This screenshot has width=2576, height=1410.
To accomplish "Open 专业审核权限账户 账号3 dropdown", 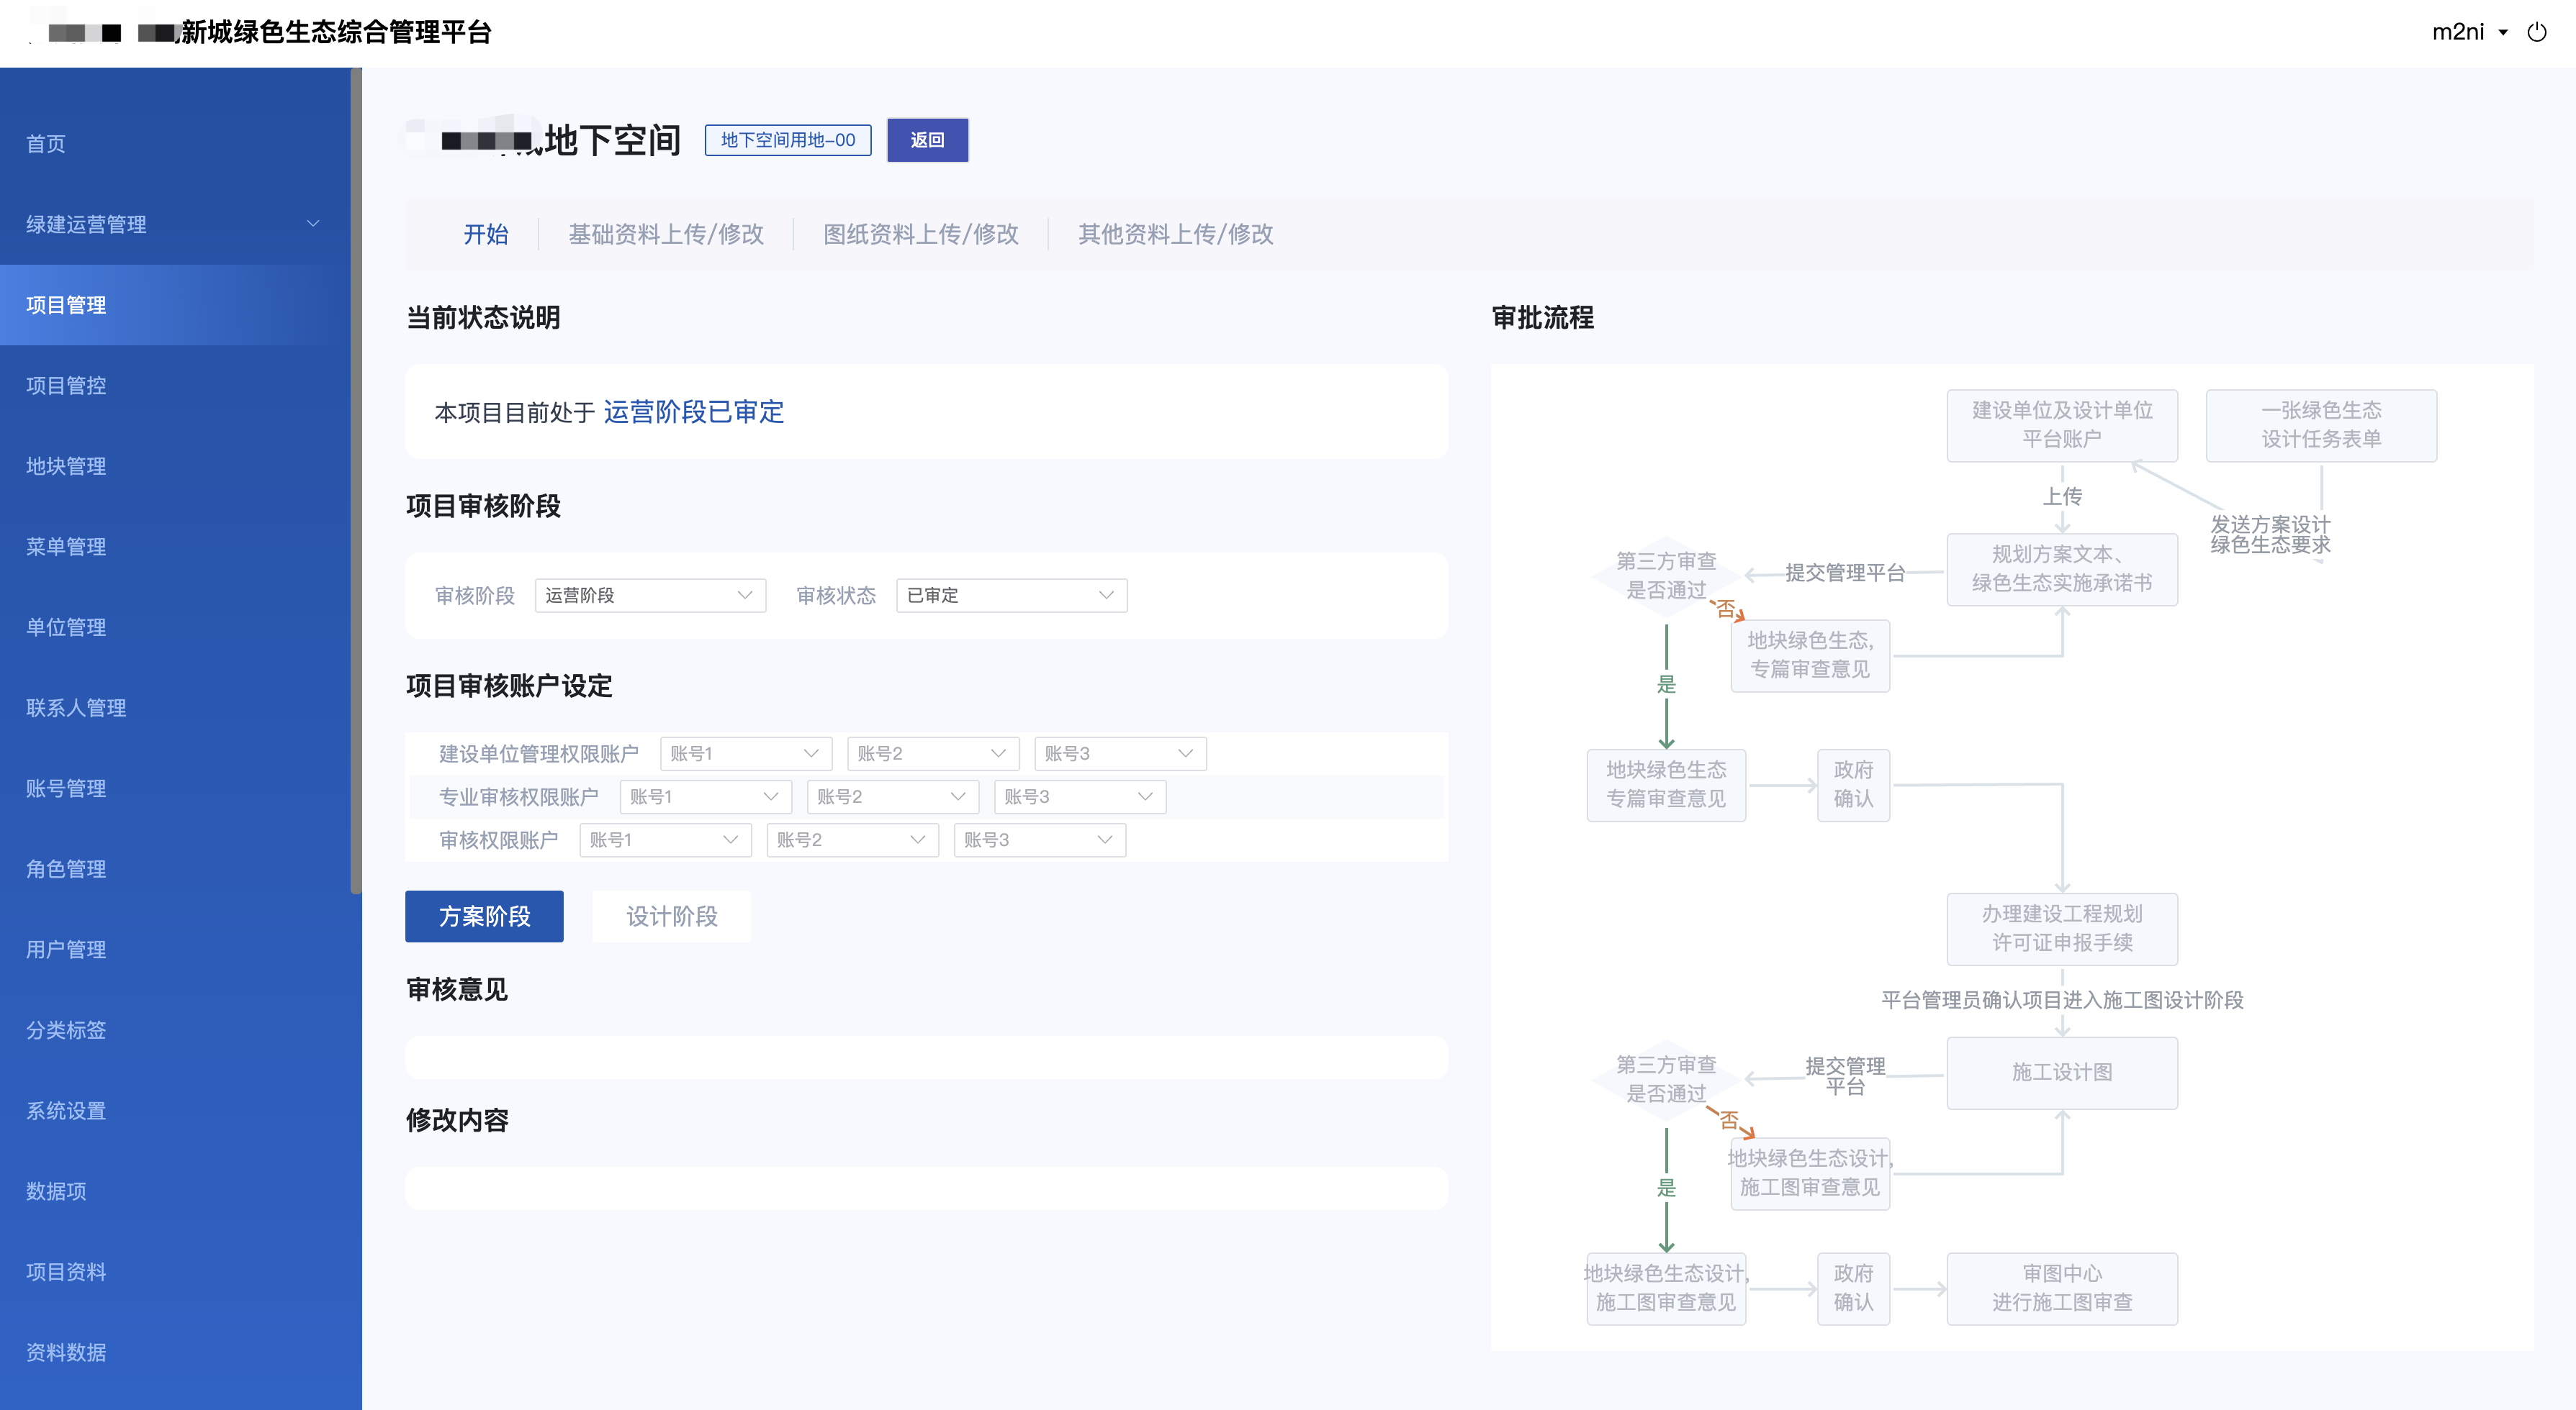I will [x=1080, y=796].
